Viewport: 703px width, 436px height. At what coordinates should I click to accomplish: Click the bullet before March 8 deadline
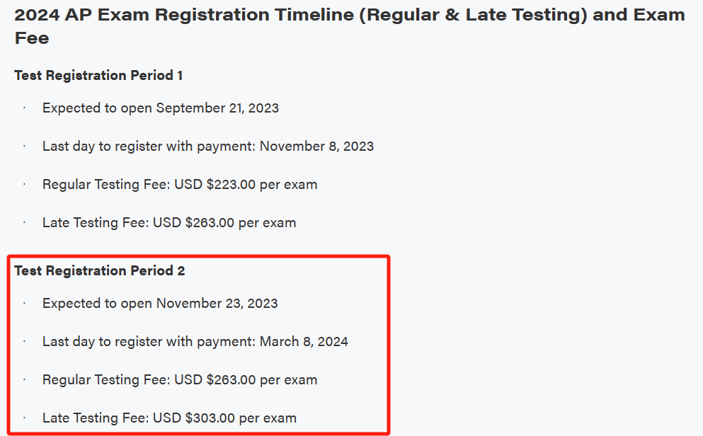[x=24, y=341]
